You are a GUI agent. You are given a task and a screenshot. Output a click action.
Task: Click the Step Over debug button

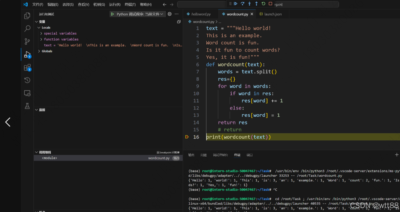pyautogui.click(x=242, y=4)
